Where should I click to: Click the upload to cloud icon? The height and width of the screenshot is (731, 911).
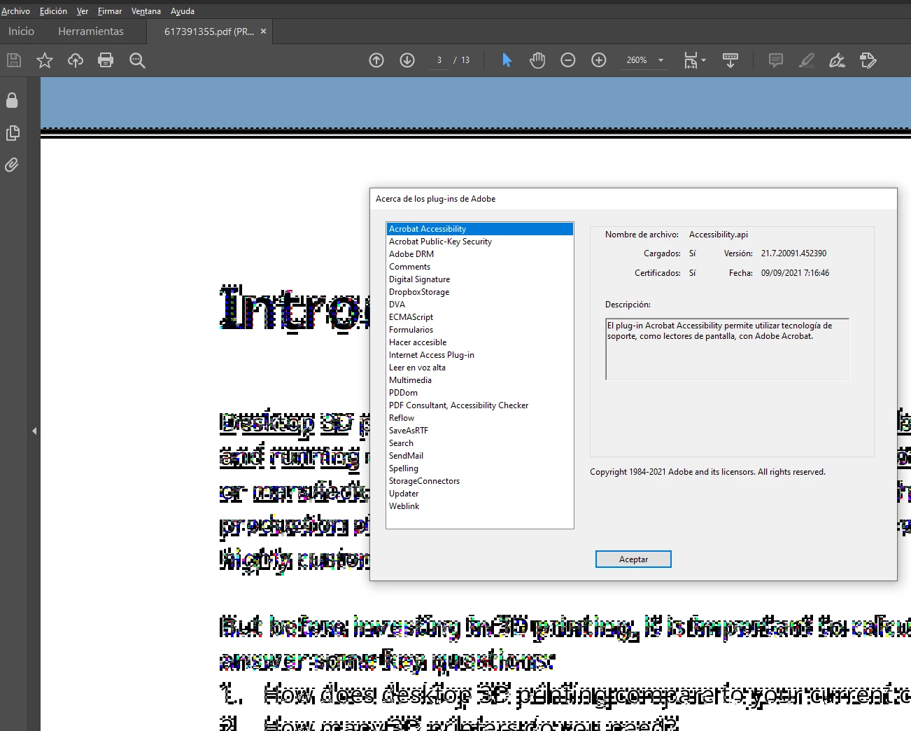tap(76, 60)
